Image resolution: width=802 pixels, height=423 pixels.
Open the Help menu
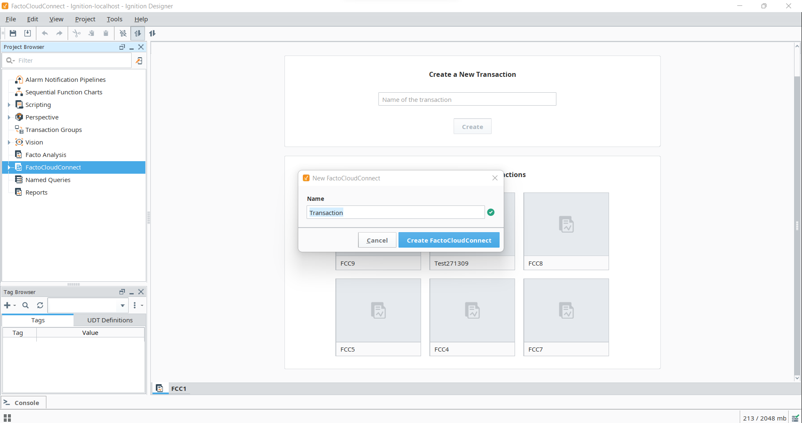click(141, 19)
